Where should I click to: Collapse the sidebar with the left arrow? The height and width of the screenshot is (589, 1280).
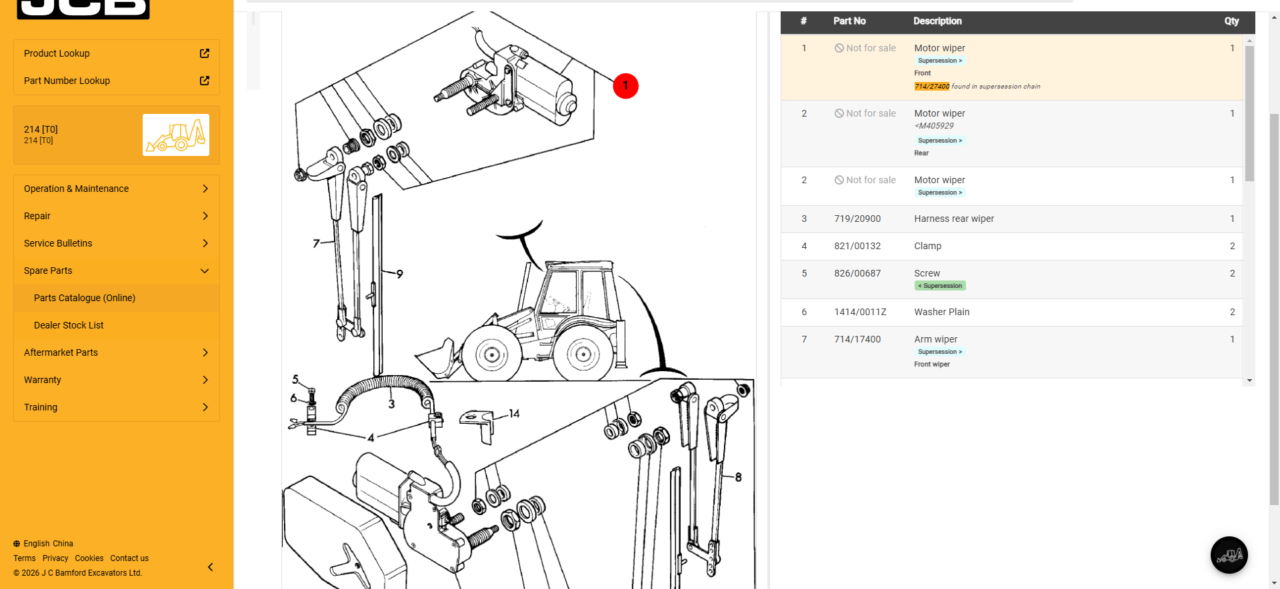click(211, 567)
